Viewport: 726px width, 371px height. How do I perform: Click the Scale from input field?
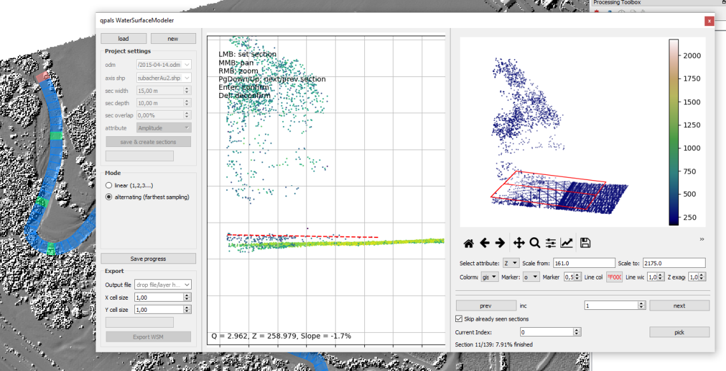583,263
